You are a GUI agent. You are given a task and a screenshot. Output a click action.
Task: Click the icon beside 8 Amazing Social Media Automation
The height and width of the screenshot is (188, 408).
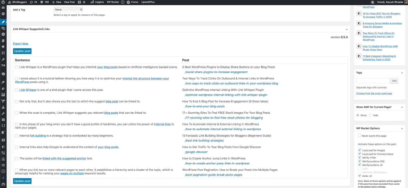[x=359, y=23]
